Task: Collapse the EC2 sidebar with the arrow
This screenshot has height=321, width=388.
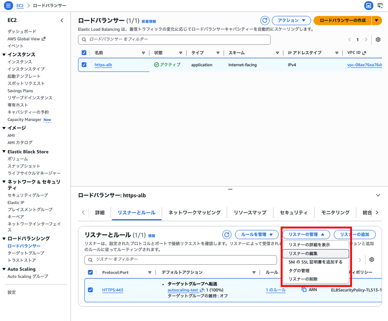Action: coord(62,20)
